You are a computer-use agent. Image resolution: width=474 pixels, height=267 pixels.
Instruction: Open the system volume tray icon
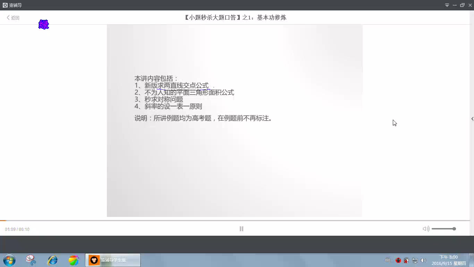[423, 260]
